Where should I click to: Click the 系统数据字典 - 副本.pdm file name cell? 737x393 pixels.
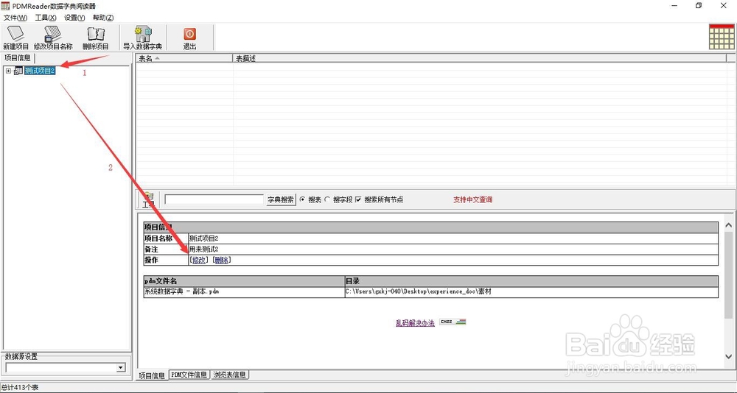244,291
